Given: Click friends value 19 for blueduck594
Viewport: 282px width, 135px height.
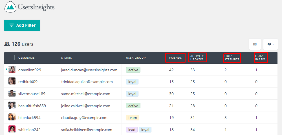Looking at the screenshot, I should coord(171,118).
